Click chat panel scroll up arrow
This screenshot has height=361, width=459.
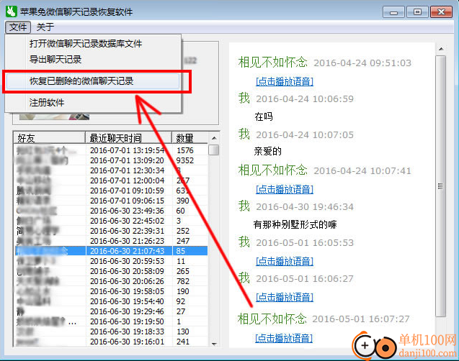tap(441, 49)
